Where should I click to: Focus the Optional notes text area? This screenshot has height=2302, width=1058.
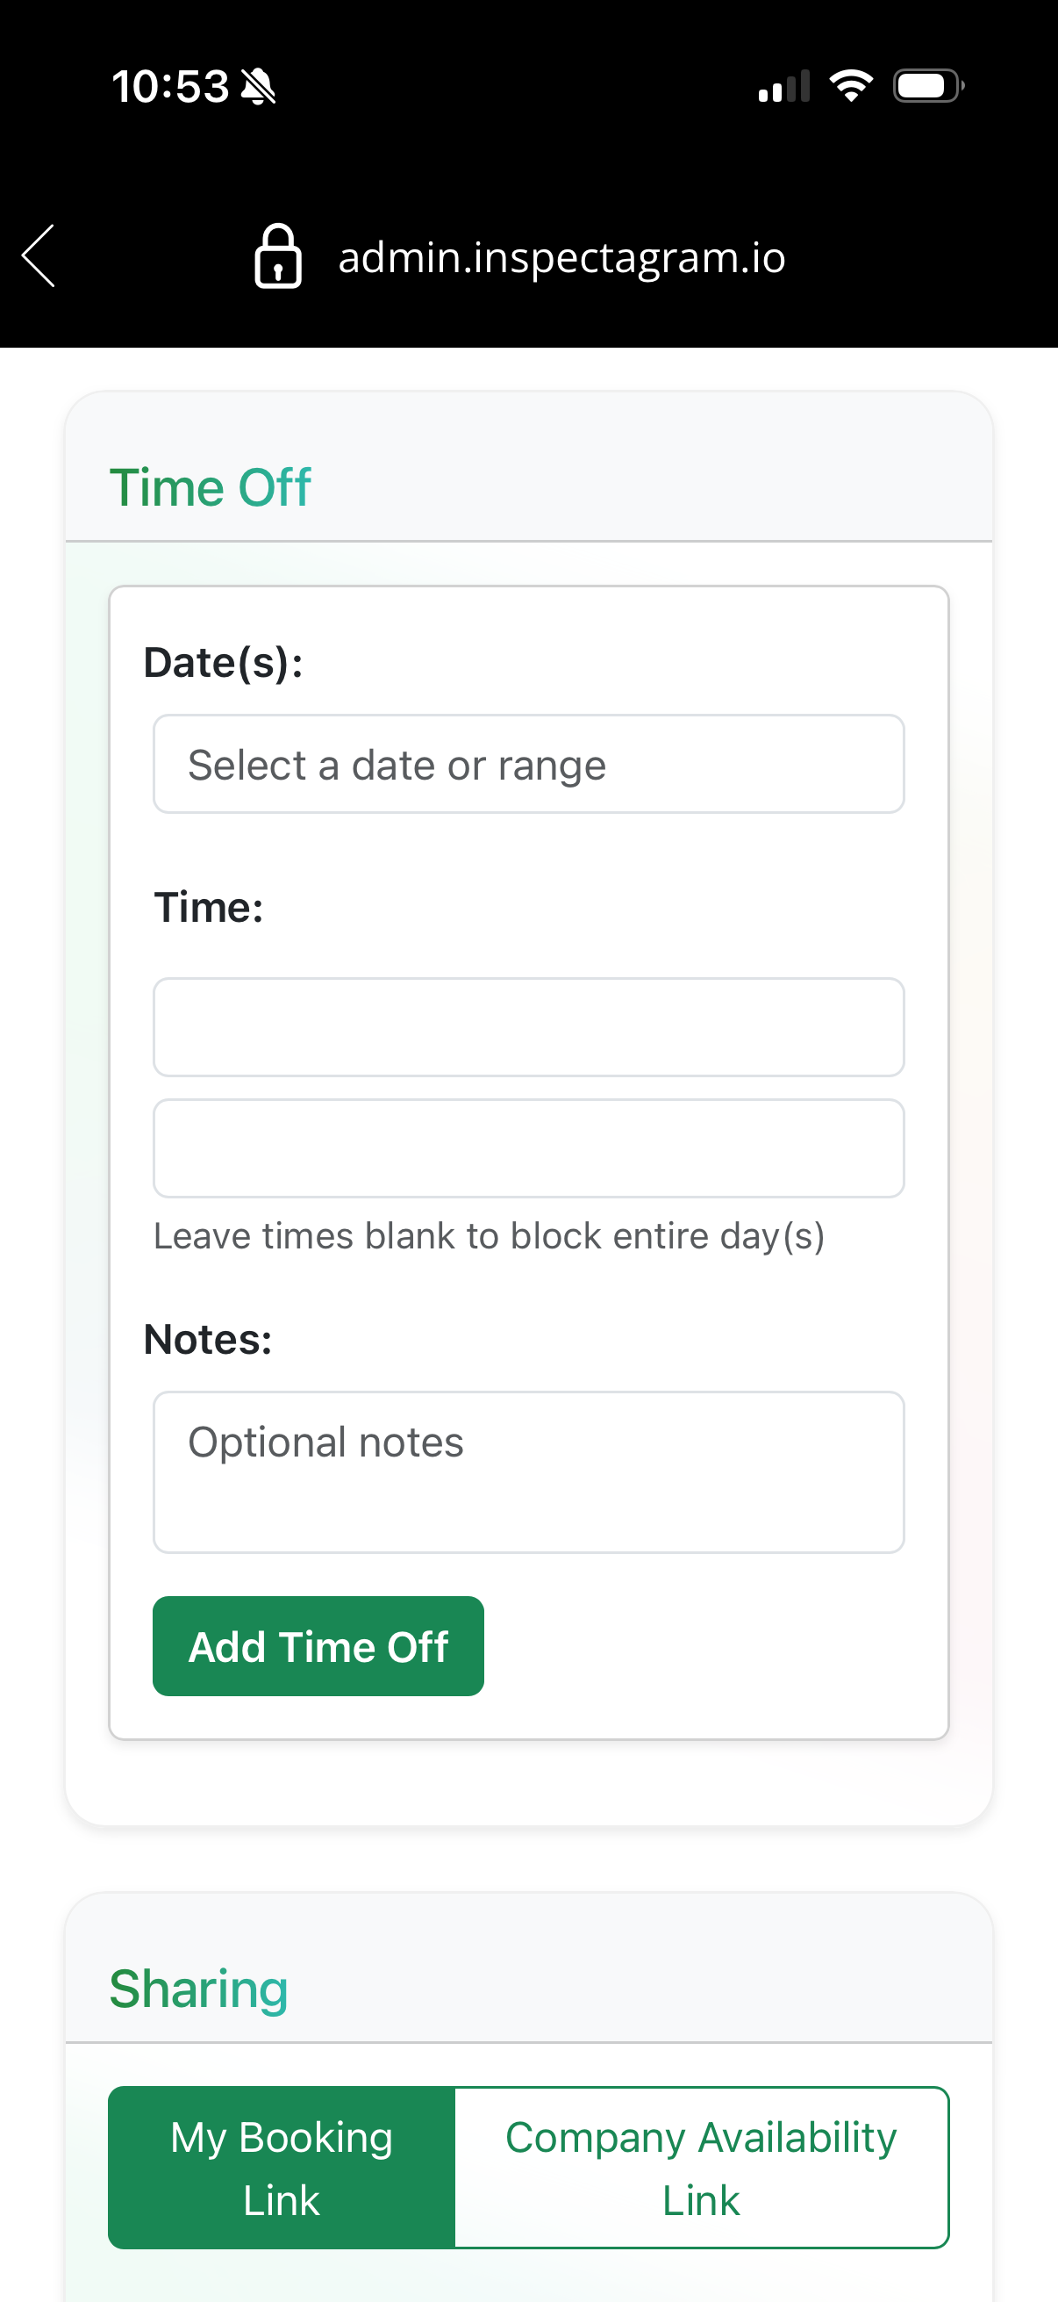click(x=528, y=1471)
